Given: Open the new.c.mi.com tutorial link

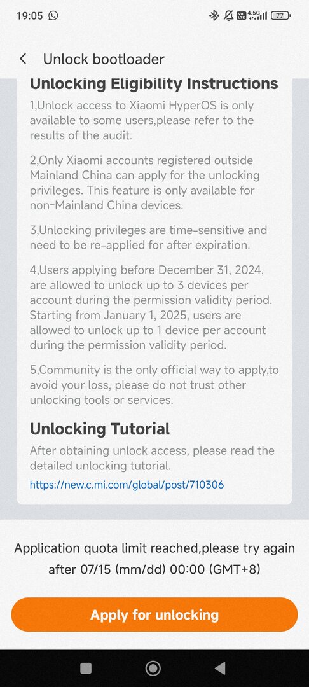Looking at the screenshot, I should (x=127, y=485).
